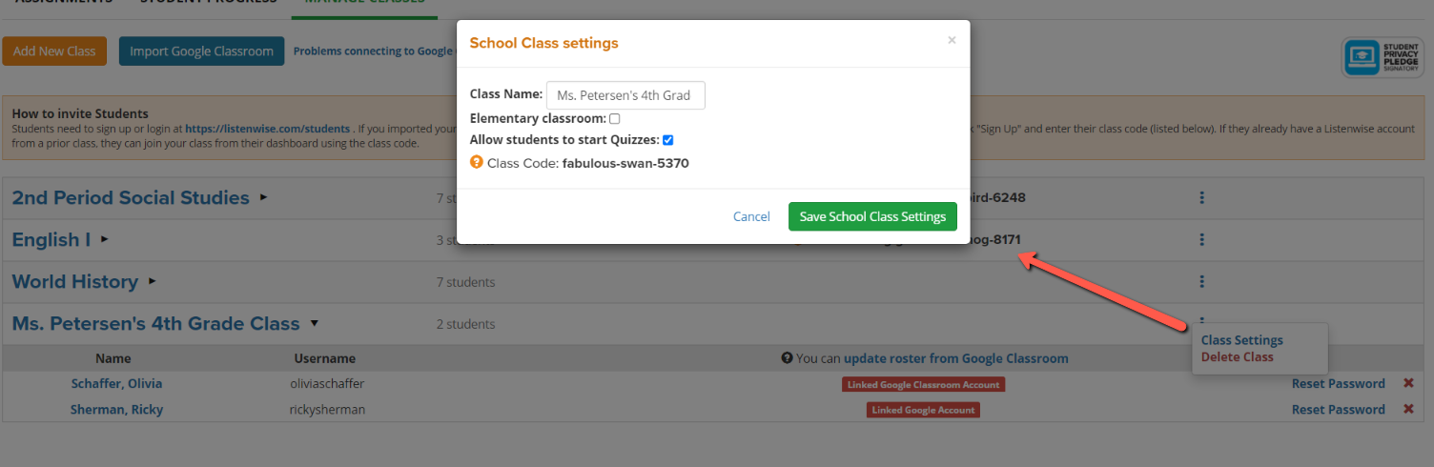The image size is (1434, 467).
Task: Click Save School Class Settings button
Action: pyautogui.click(x=871, y=216)
